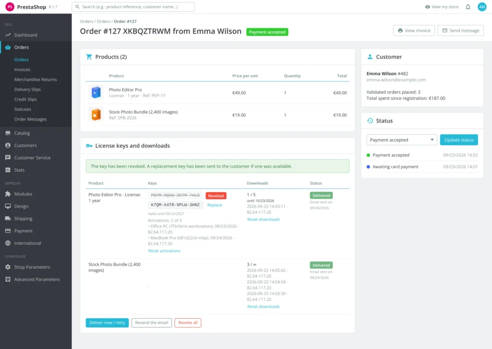Click the envelope icon on Send message
The image size is (492, 349).
tap(444, 30)
